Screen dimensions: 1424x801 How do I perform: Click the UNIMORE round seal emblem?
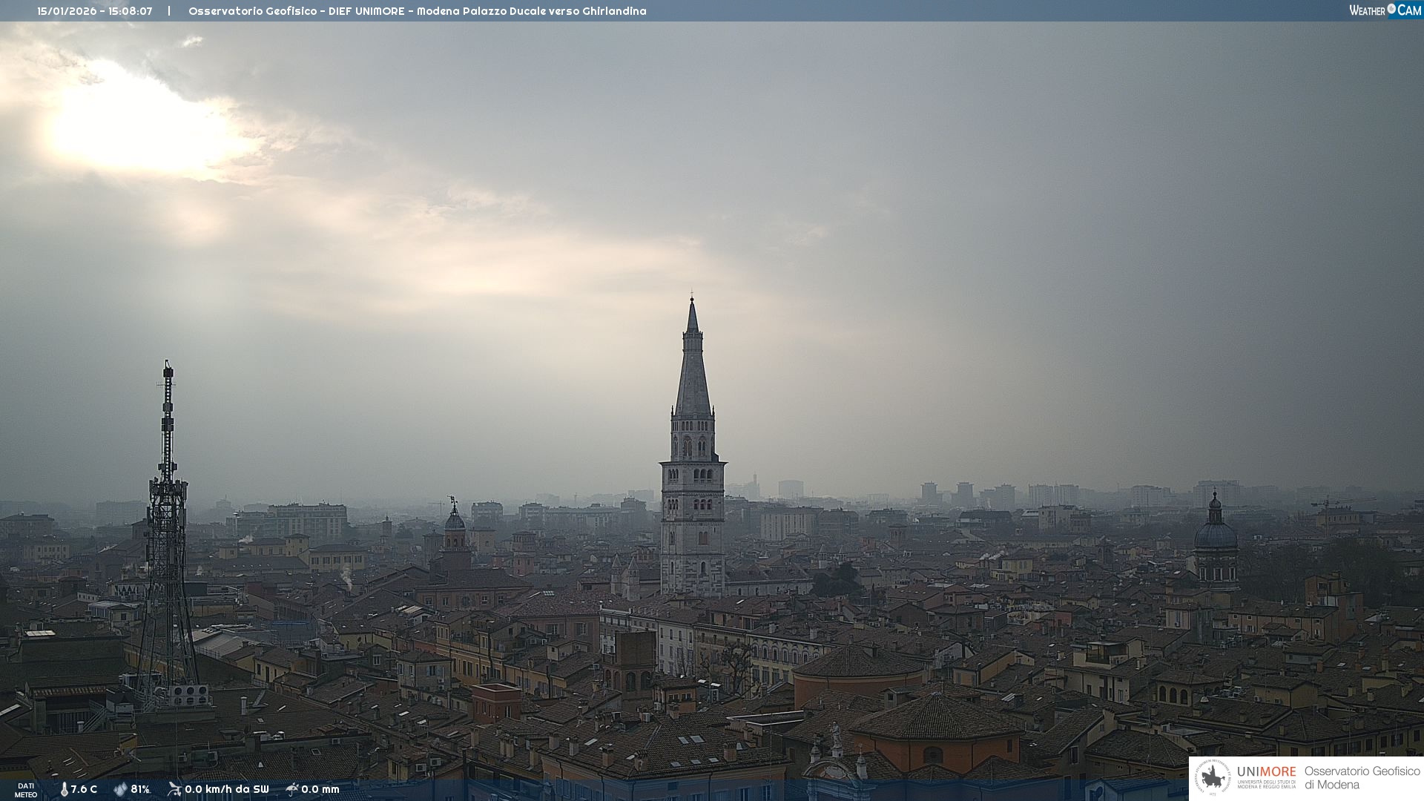1213,778
